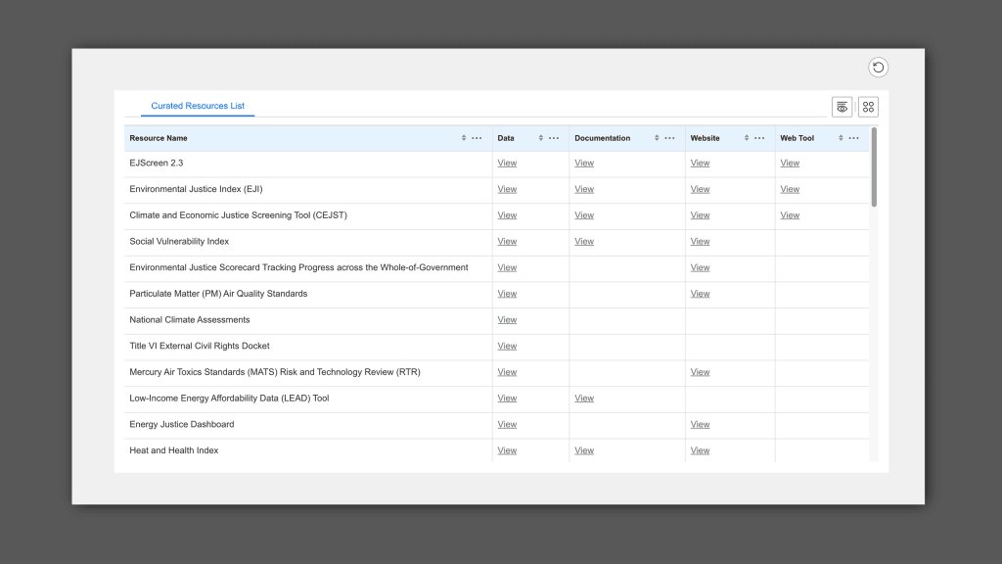Screen dimensions: 1002x564
Task: Sort the Documentation column using arrows
Action: coord(657,138)
